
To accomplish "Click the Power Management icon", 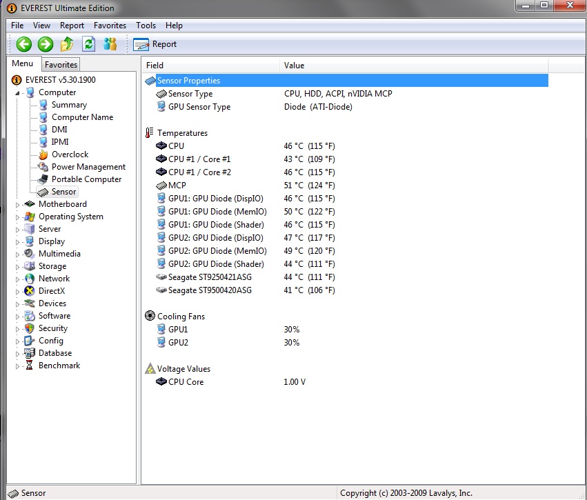I will (x=43, y=166).
